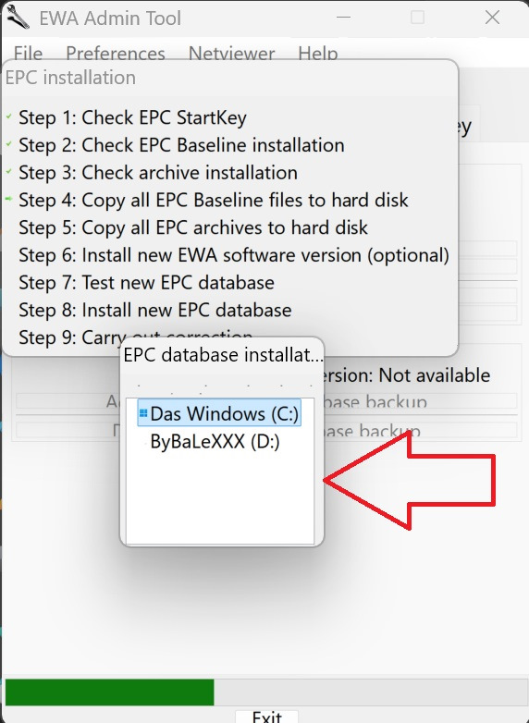
Task: Click the EPC database installation dialog title
Action: point(223,355)
